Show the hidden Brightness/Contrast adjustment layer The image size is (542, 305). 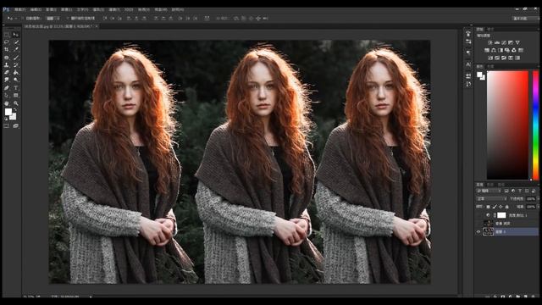pos(478,215)
